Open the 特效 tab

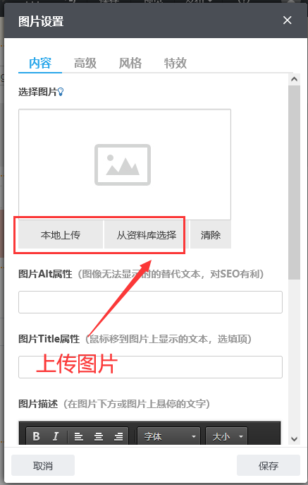(x=175, y=63)
